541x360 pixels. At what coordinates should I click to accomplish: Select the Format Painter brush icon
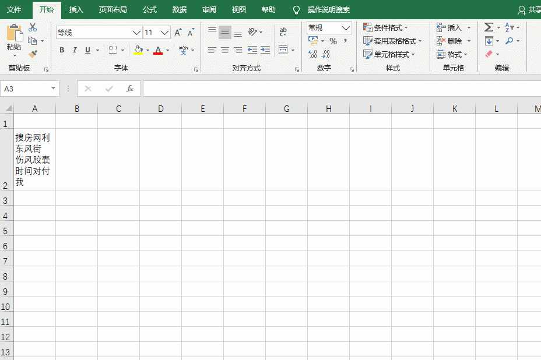[33, 54]
